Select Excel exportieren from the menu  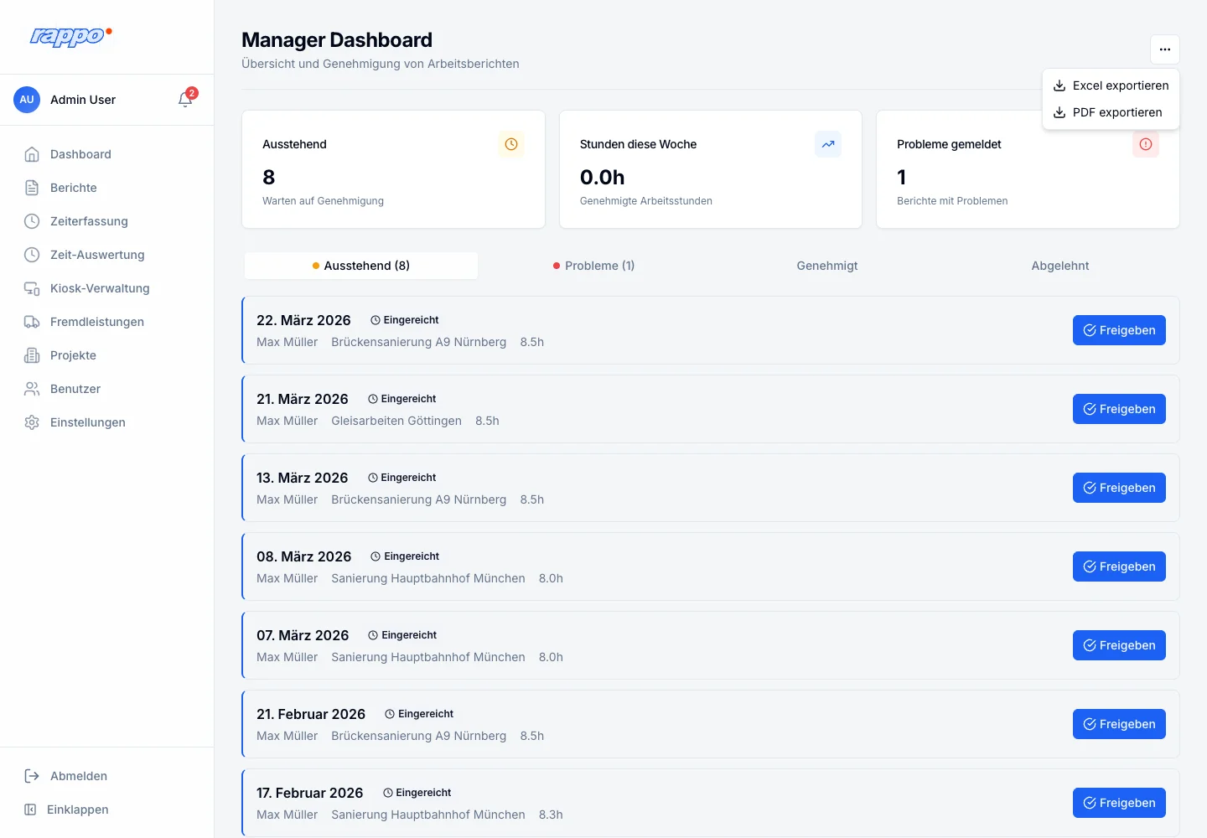[1111, 85]
